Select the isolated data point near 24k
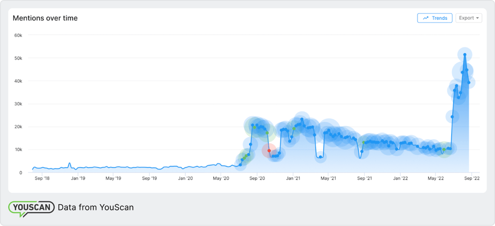Viewport: 495px width, 226px height. click(452, 117)
